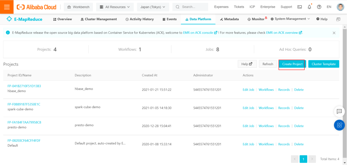Switch to the Events tab
Viewport: 347px width, 165px height.
(169, 19)
